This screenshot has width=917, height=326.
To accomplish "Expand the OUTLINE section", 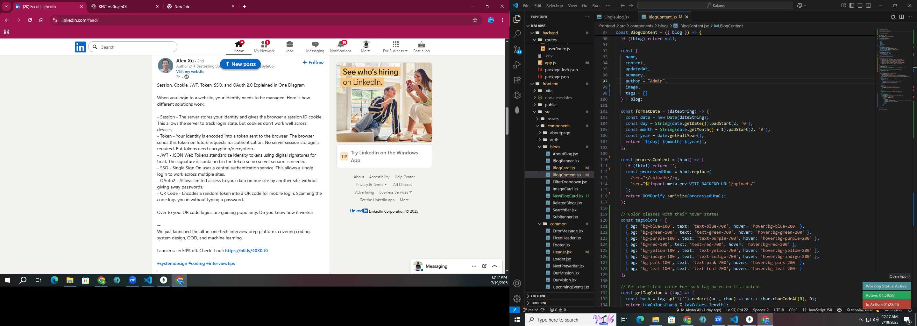I will click(x=559, y=296).
